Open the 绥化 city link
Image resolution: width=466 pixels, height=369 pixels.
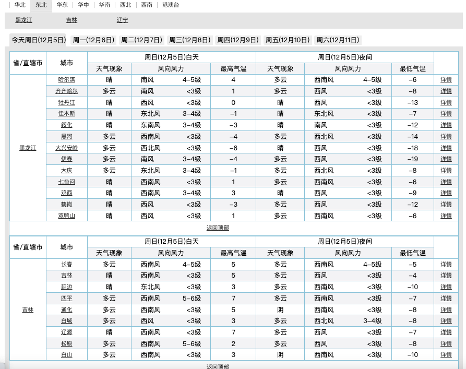pos(67,125)
